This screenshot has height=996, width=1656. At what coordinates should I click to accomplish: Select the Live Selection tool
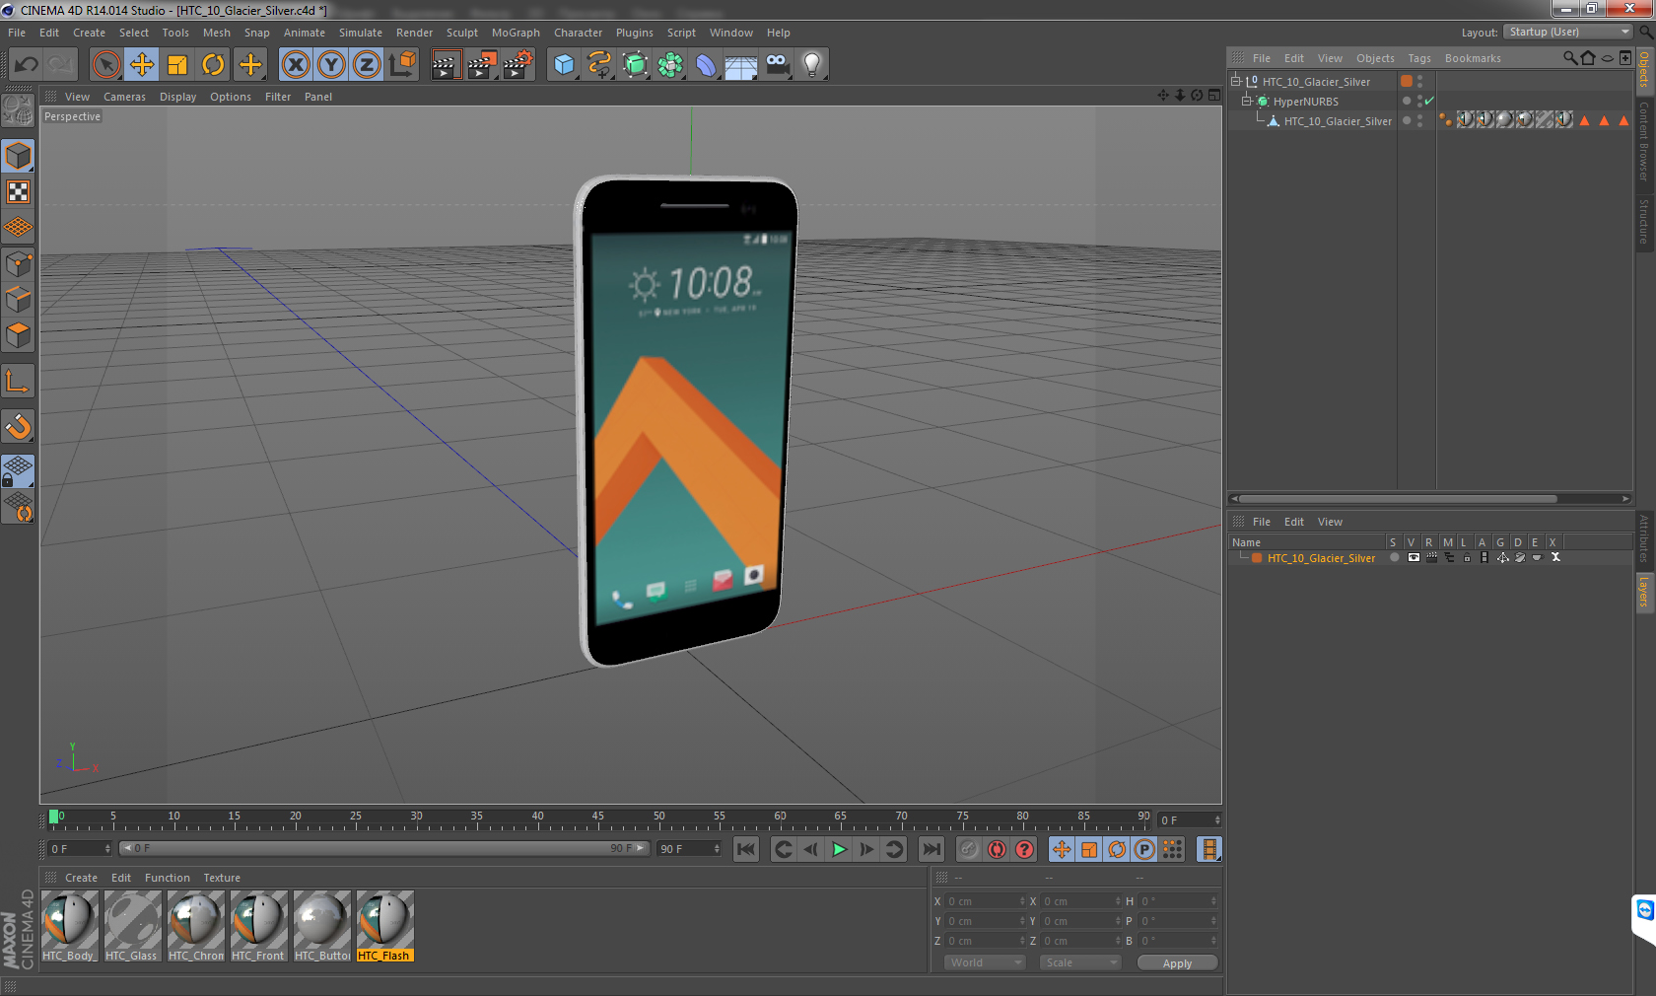(105, 65)
